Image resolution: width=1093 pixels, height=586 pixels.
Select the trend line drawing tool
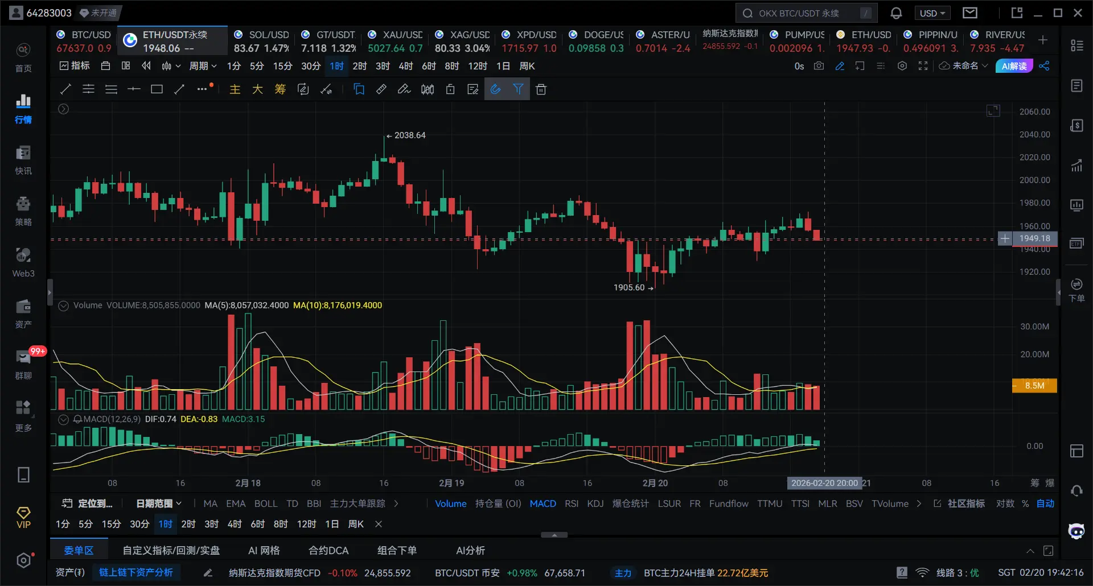click(65, 89)
